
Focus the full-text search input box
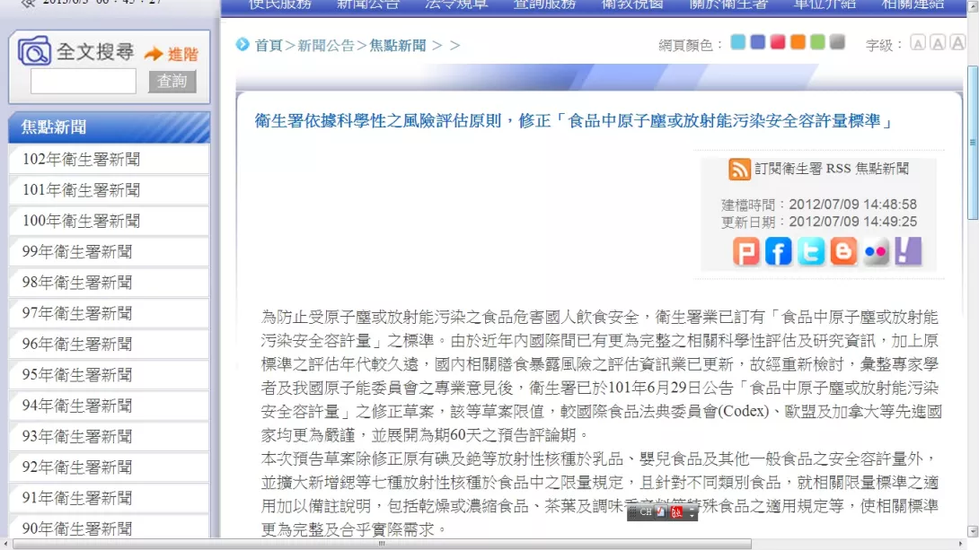83,81
